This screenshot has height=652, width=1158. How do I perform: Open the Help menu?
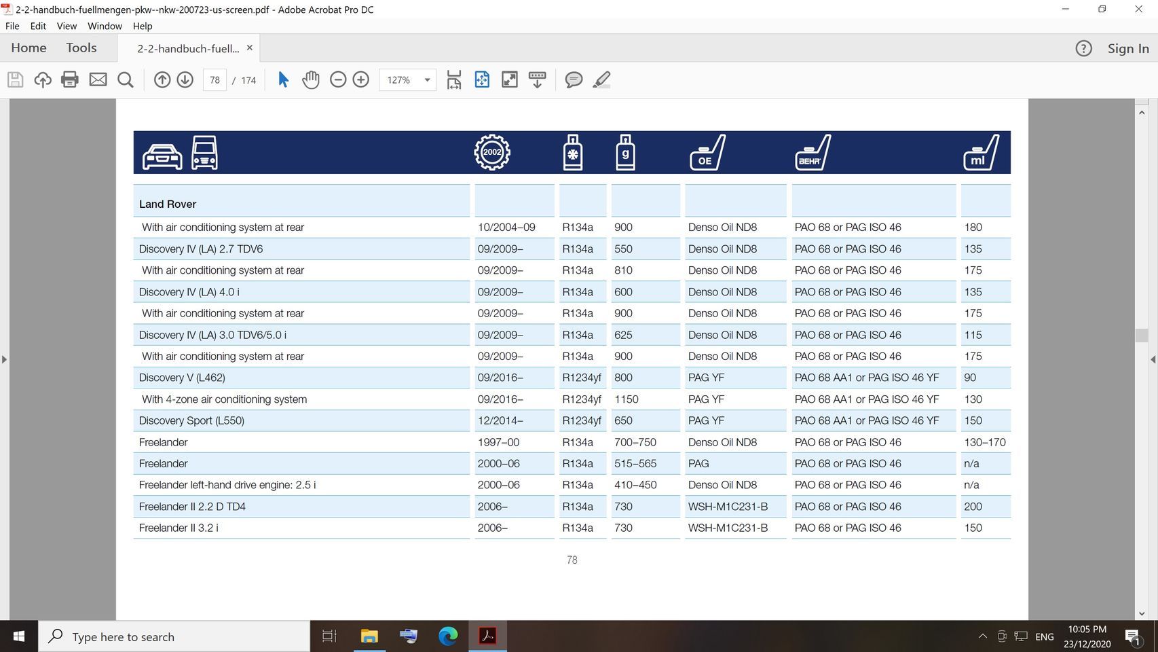point(143,26)
